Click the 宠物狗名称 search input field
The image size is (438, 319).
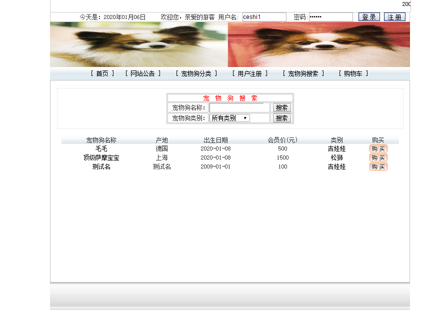pos(239,107)
